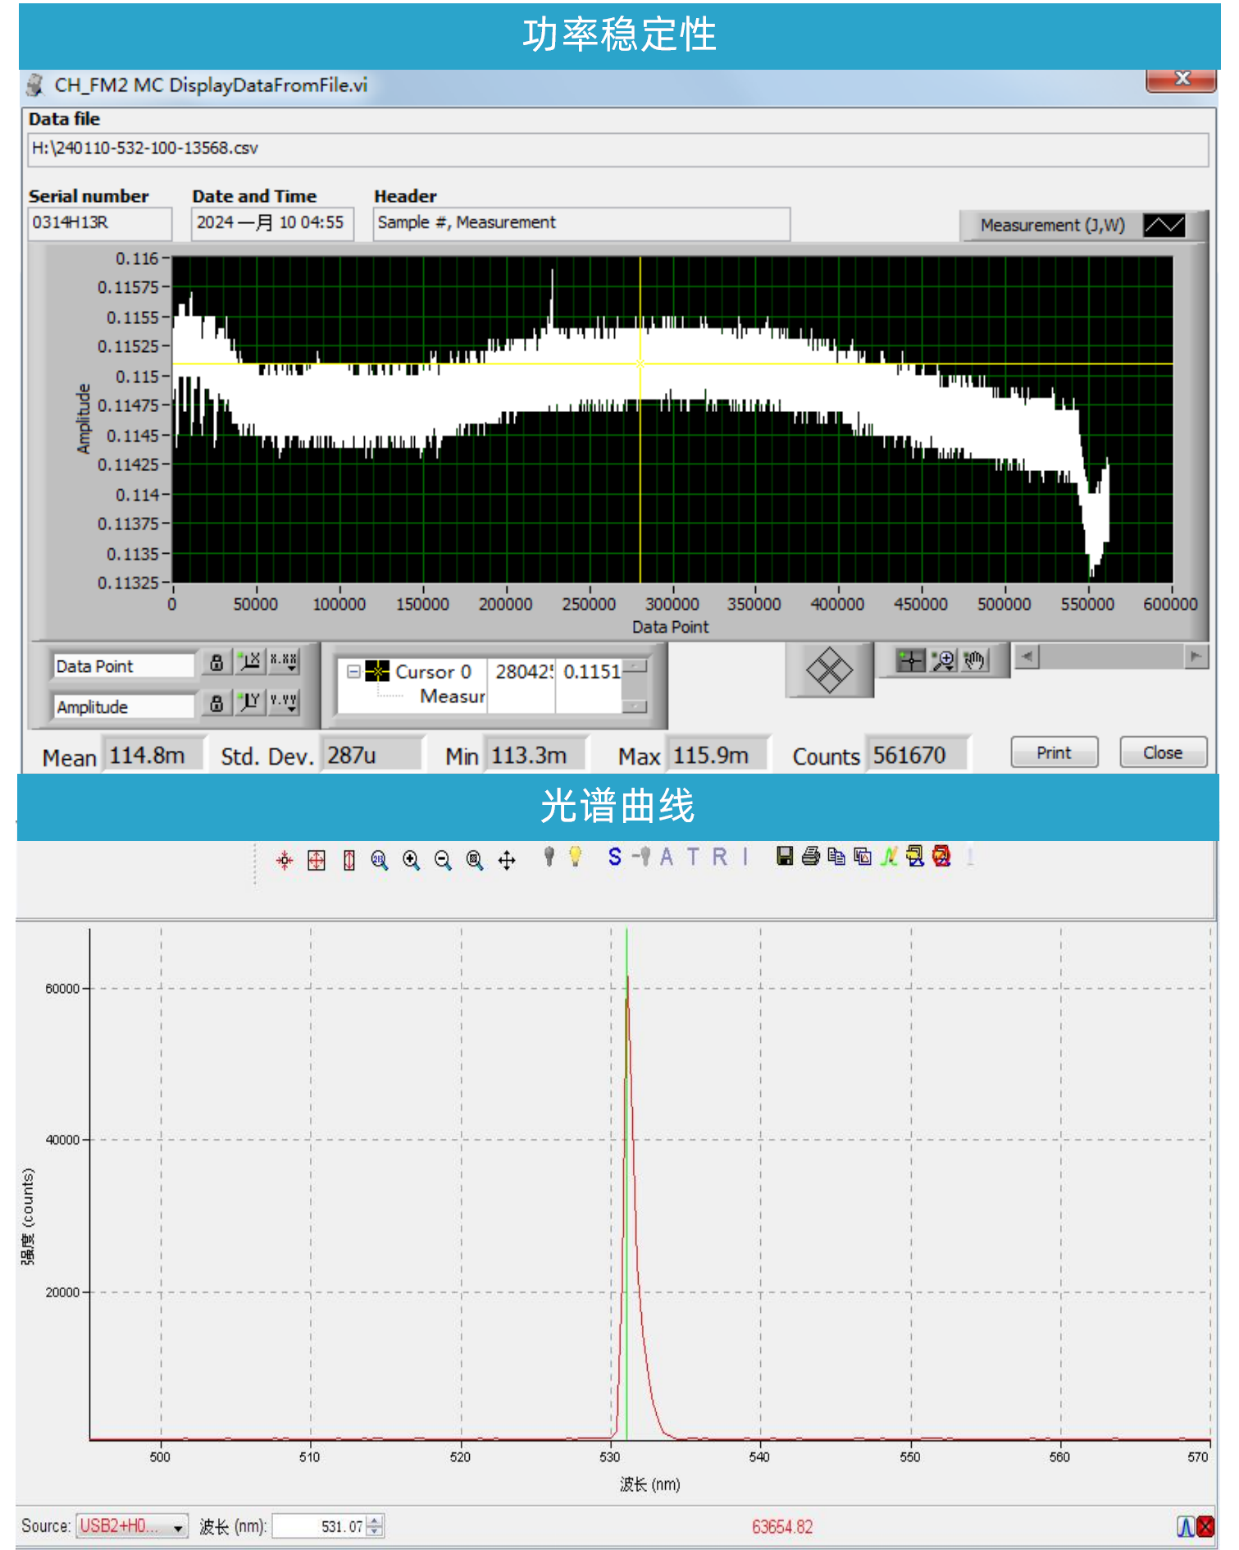Click the yellow overlay window icon

(x=915, y=856)
